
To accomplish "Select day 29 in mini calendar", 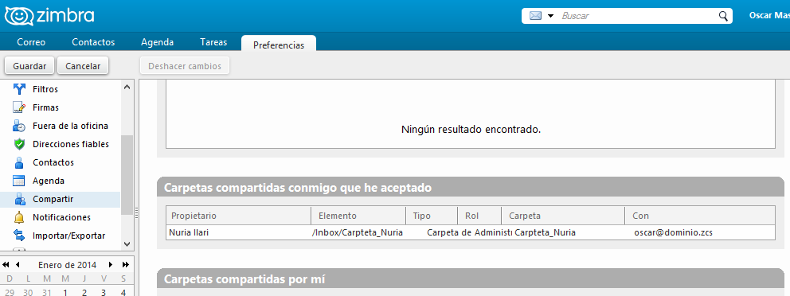I will tap(9, 292).
